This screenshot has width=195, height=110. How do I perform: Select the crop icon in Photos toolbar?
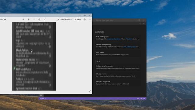coord(44,20)
